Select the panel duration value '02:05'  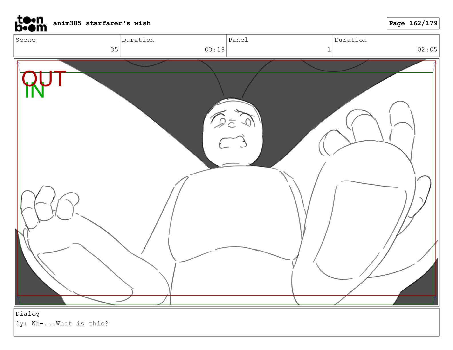427,49
